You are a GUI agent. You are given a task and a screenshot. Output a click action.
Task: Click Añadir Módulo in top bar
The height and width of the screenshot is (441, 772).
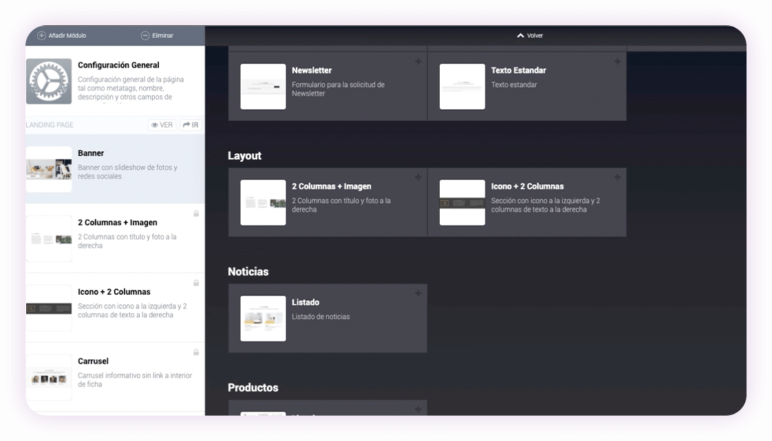pos(62,36)
